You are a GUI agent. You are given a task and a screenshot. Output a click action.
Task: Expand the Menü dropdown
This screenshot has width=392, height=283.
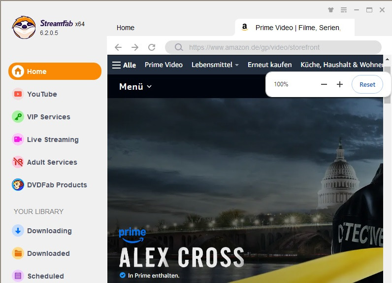(x=135, y=87)
